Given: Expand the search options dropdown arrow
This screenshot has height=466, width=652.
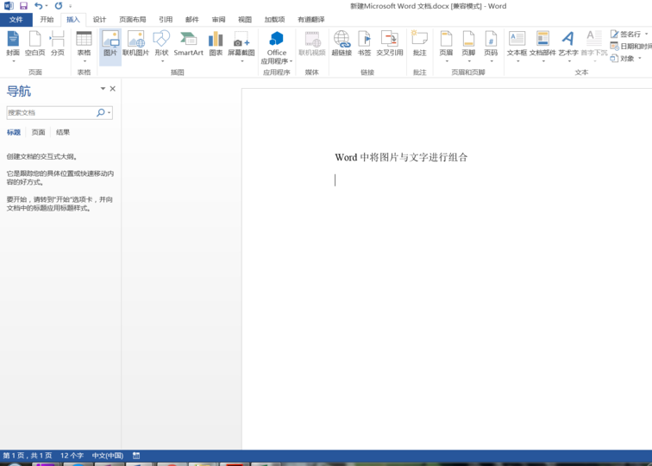Looking at the screenshot, I should pos(109,112).
